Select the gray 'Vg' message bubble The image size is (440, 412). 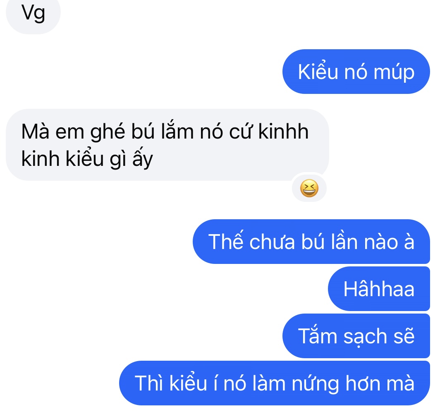33,14
